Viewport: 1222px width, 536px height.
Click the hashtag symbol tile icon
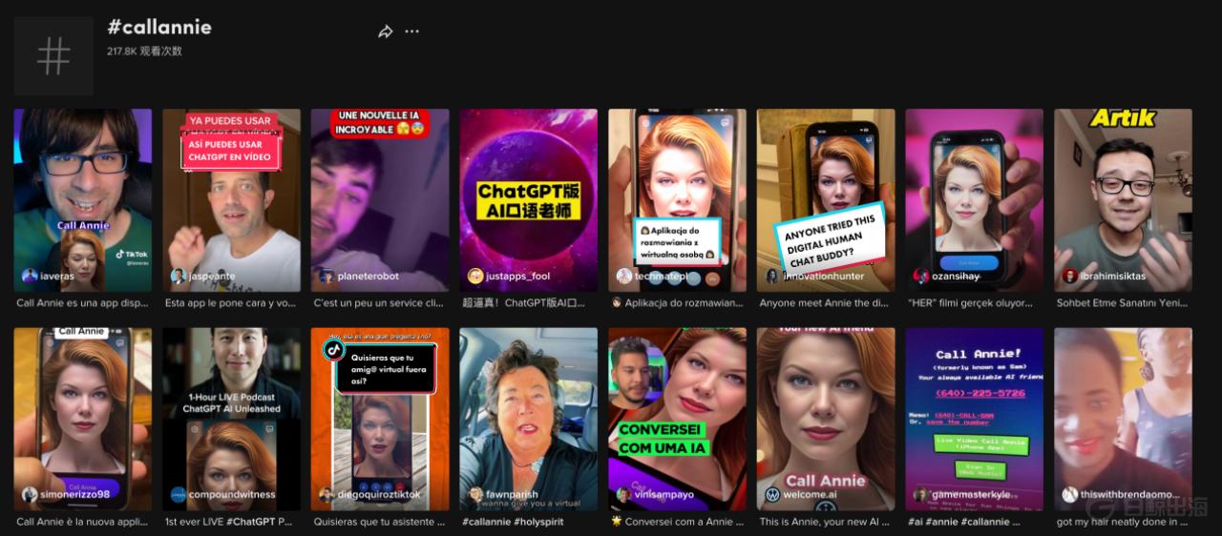pos(53,56)
